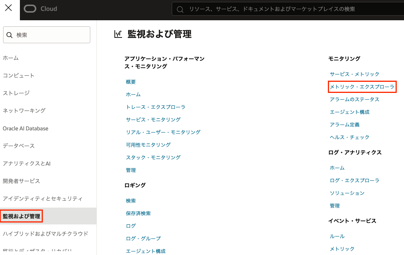Open 保存済検索 link

[138, 214]
